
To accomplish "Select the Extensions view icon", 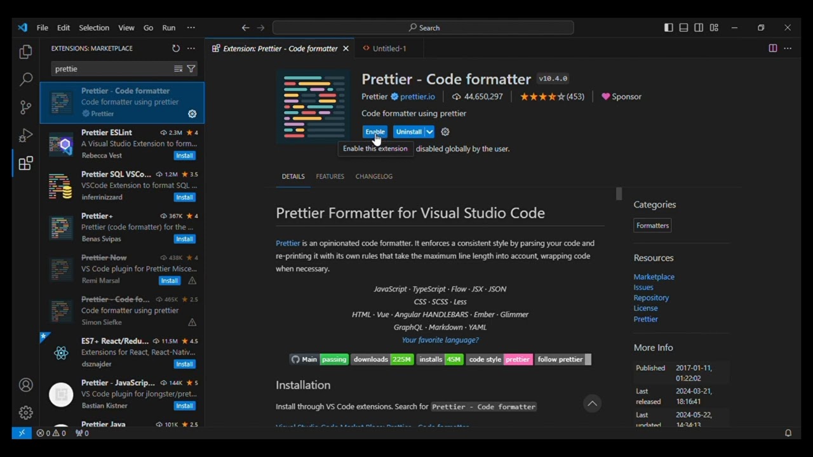I will (x=25, y=163).
